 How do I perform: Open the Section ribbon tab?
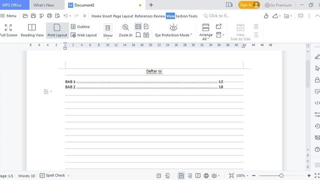click(181, 16)
